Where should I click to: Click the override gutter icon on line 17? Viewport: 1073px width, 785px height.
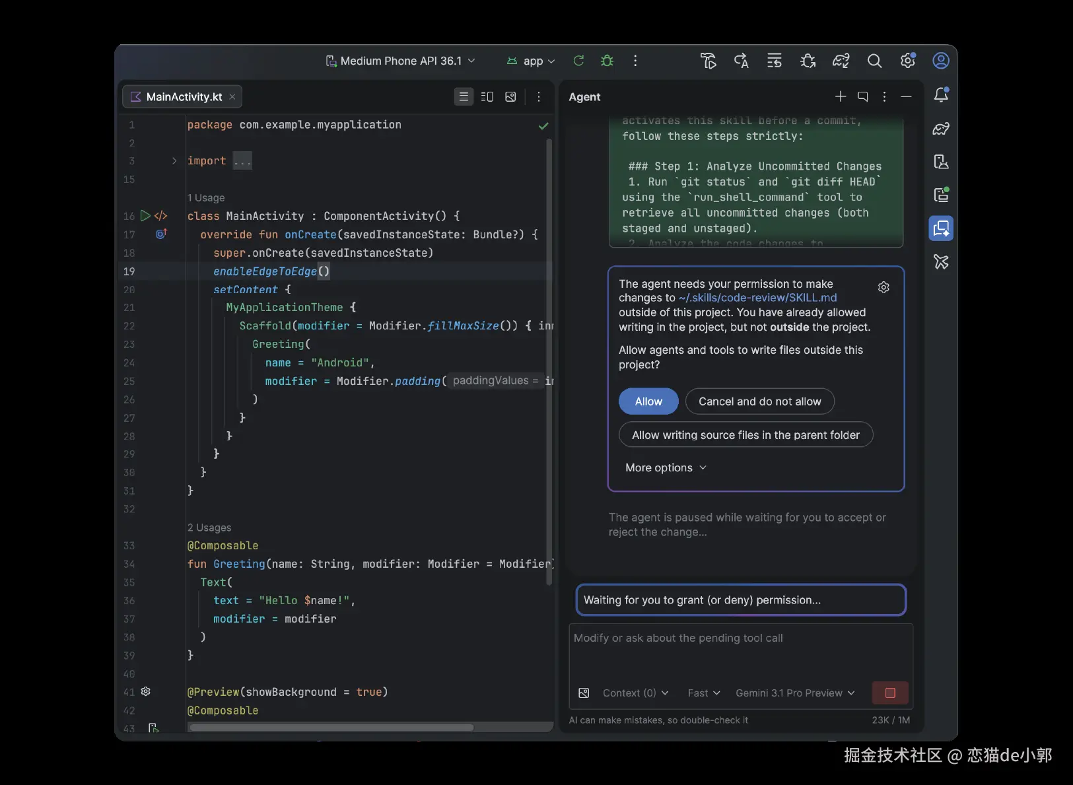pyautogui.click(x=161, y=234)
